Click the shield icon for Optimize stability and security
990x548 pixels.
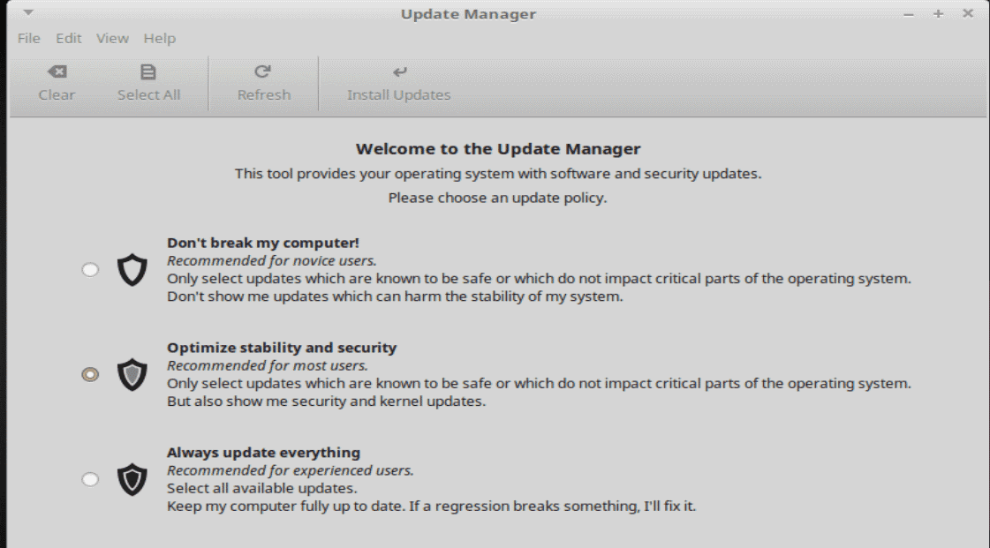pyautogui.click(x=132, y=374)
